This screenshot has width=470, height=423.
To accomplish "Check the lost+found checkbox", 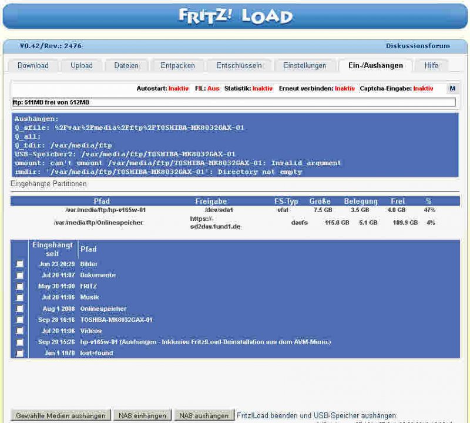I will 20,353.
